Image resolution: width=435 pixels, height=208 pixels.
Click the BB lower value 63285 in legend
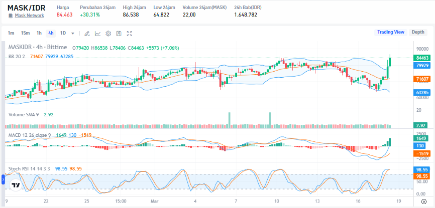pyautogui.click(x=67, y=56)
